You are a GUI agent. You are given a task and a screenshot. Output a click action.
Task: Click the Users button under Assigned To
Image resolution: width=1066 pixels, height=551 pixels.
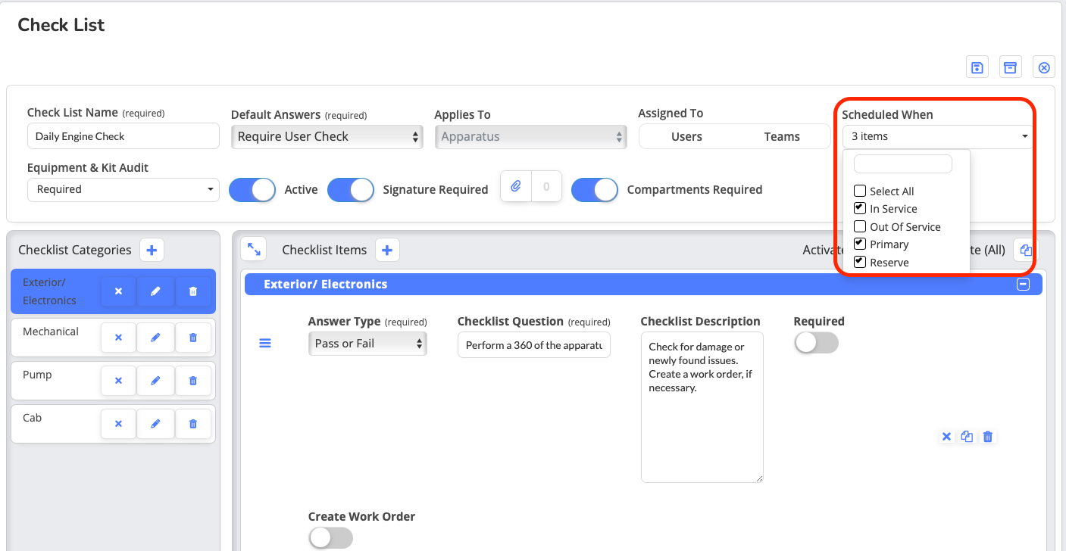[x=686, y=137]
